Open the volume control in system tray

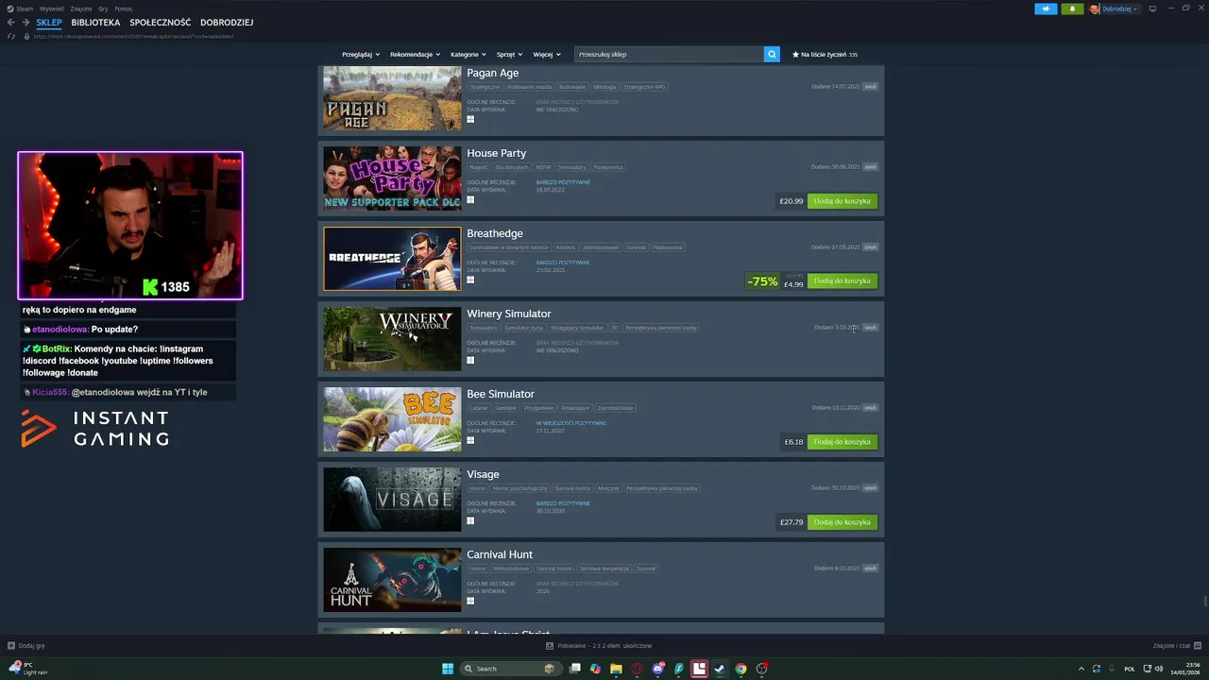click(1160, 669)
